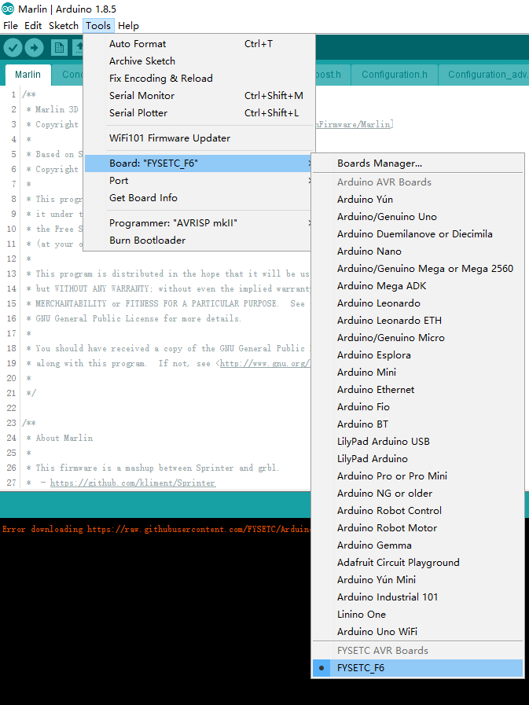Viewport: 529px width, 705px height.
Task: Select Arduino Leonardo board
Action: (x=418, y=303)
